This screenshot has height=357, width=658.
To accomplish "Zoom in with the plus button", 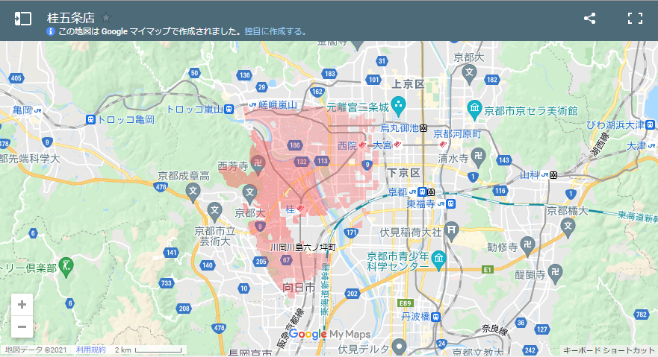I will click(22, 305).
